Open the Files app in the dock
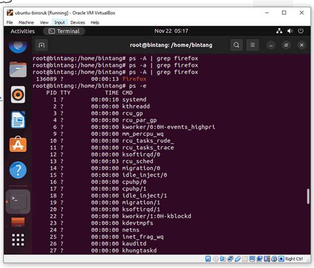Image resolution: width=314 pixels, height=268 pixels. click(x=18, y=69)
